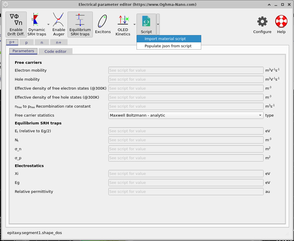Click epitaxy.segment1.shape_dos status text
This screenshot has width=294, height=241.
pyautogui.click(x=35, y=233)
